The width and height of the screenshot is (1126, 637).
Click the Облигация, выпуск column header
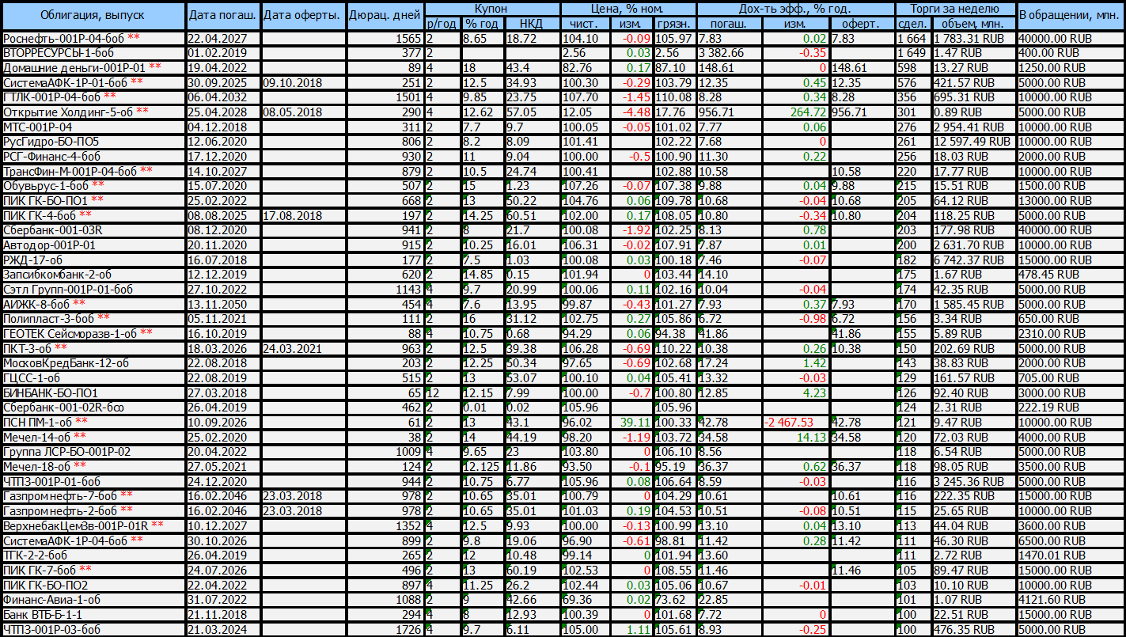click(x=93, y=16)
